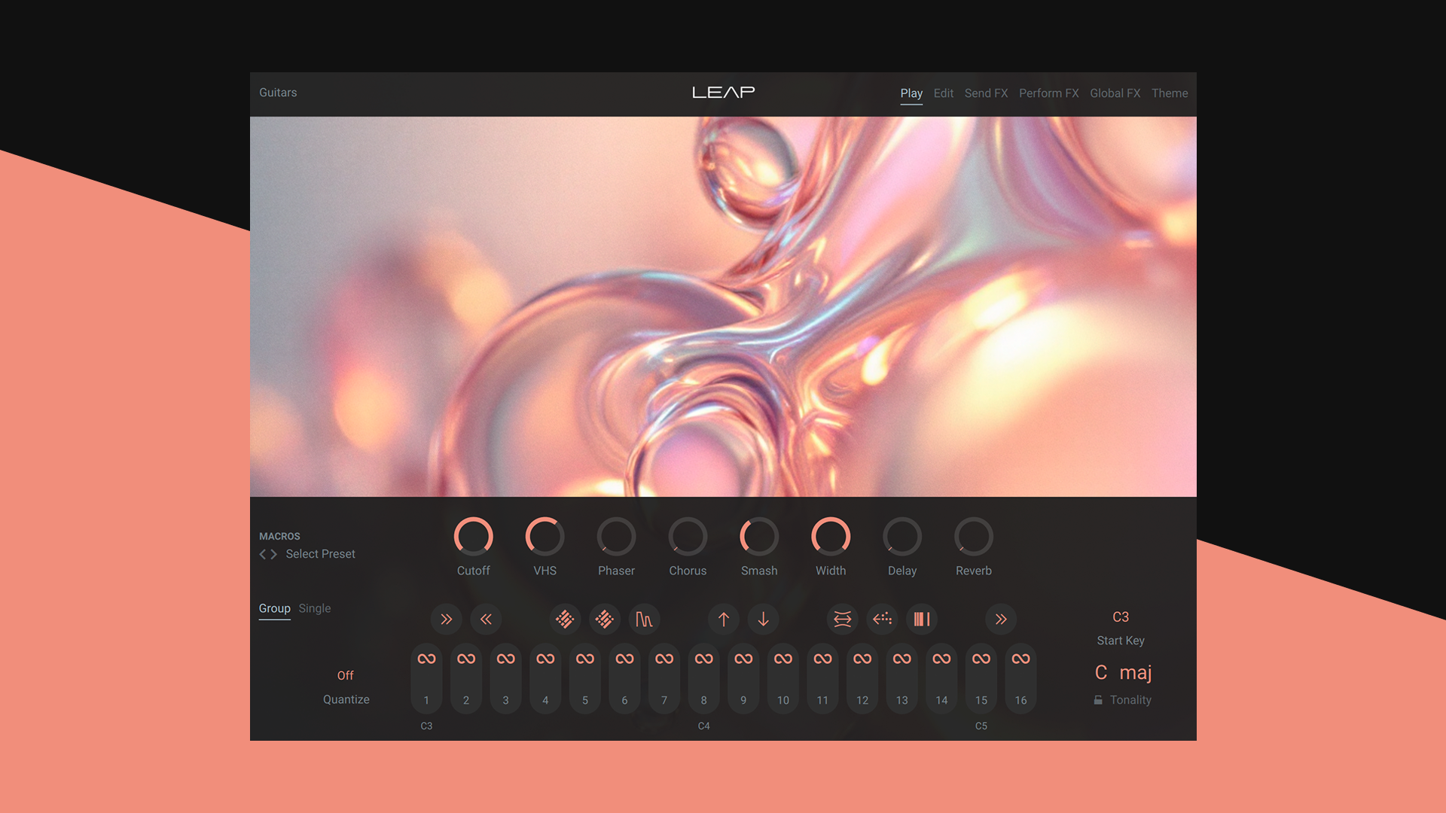Click the first diamond pattern randomize icon
This screenshot has height=813, width=1446.
click(x=565, y=619)
